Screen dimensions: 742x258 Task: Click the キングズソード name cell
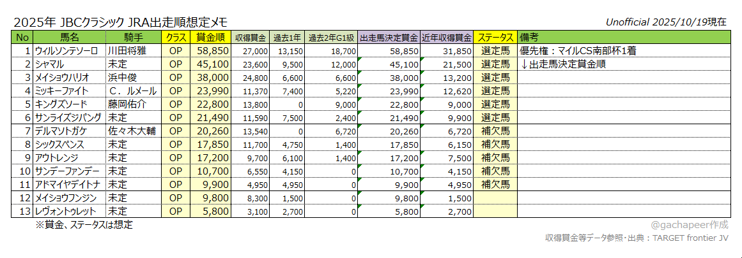[x=70, y=103]
